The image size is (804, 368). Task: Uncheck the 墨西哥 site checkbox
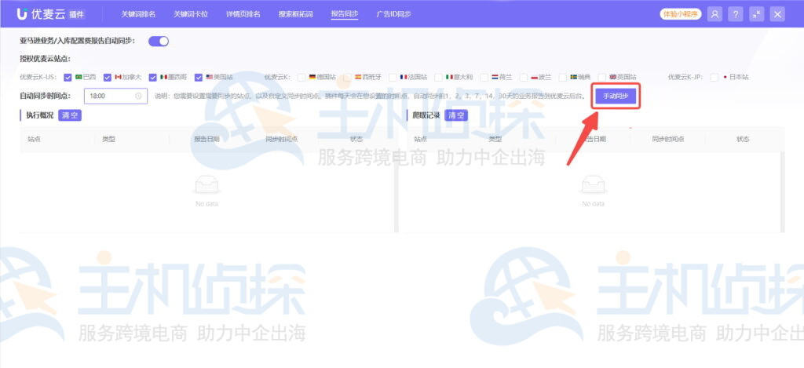tap(153, 78)
